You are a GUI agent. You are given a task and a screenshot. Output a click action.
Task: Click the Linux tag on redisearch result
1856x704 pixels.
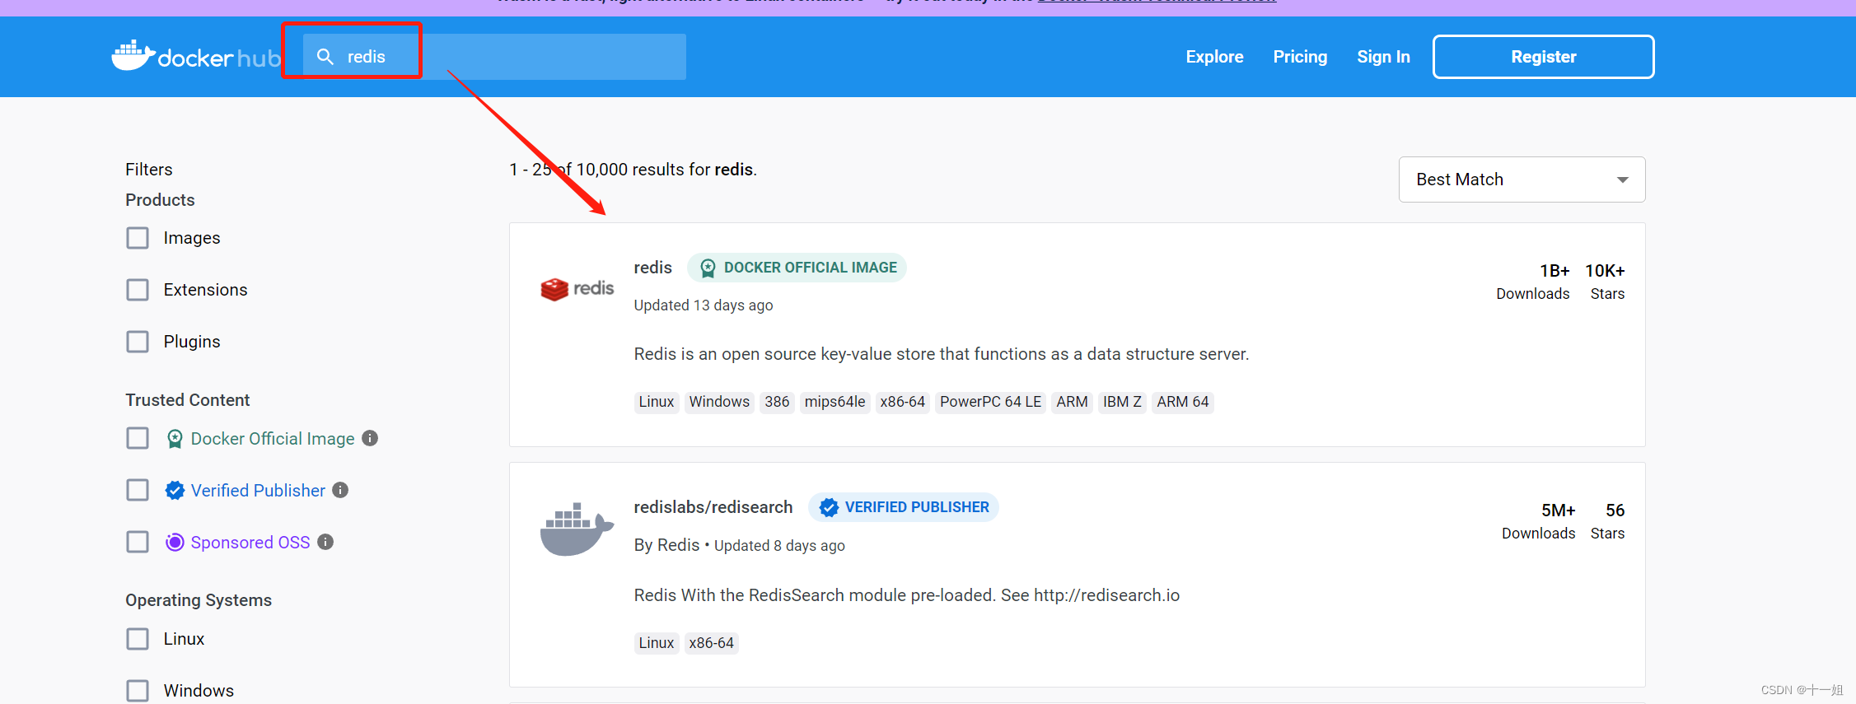click(x=657, y=643)
